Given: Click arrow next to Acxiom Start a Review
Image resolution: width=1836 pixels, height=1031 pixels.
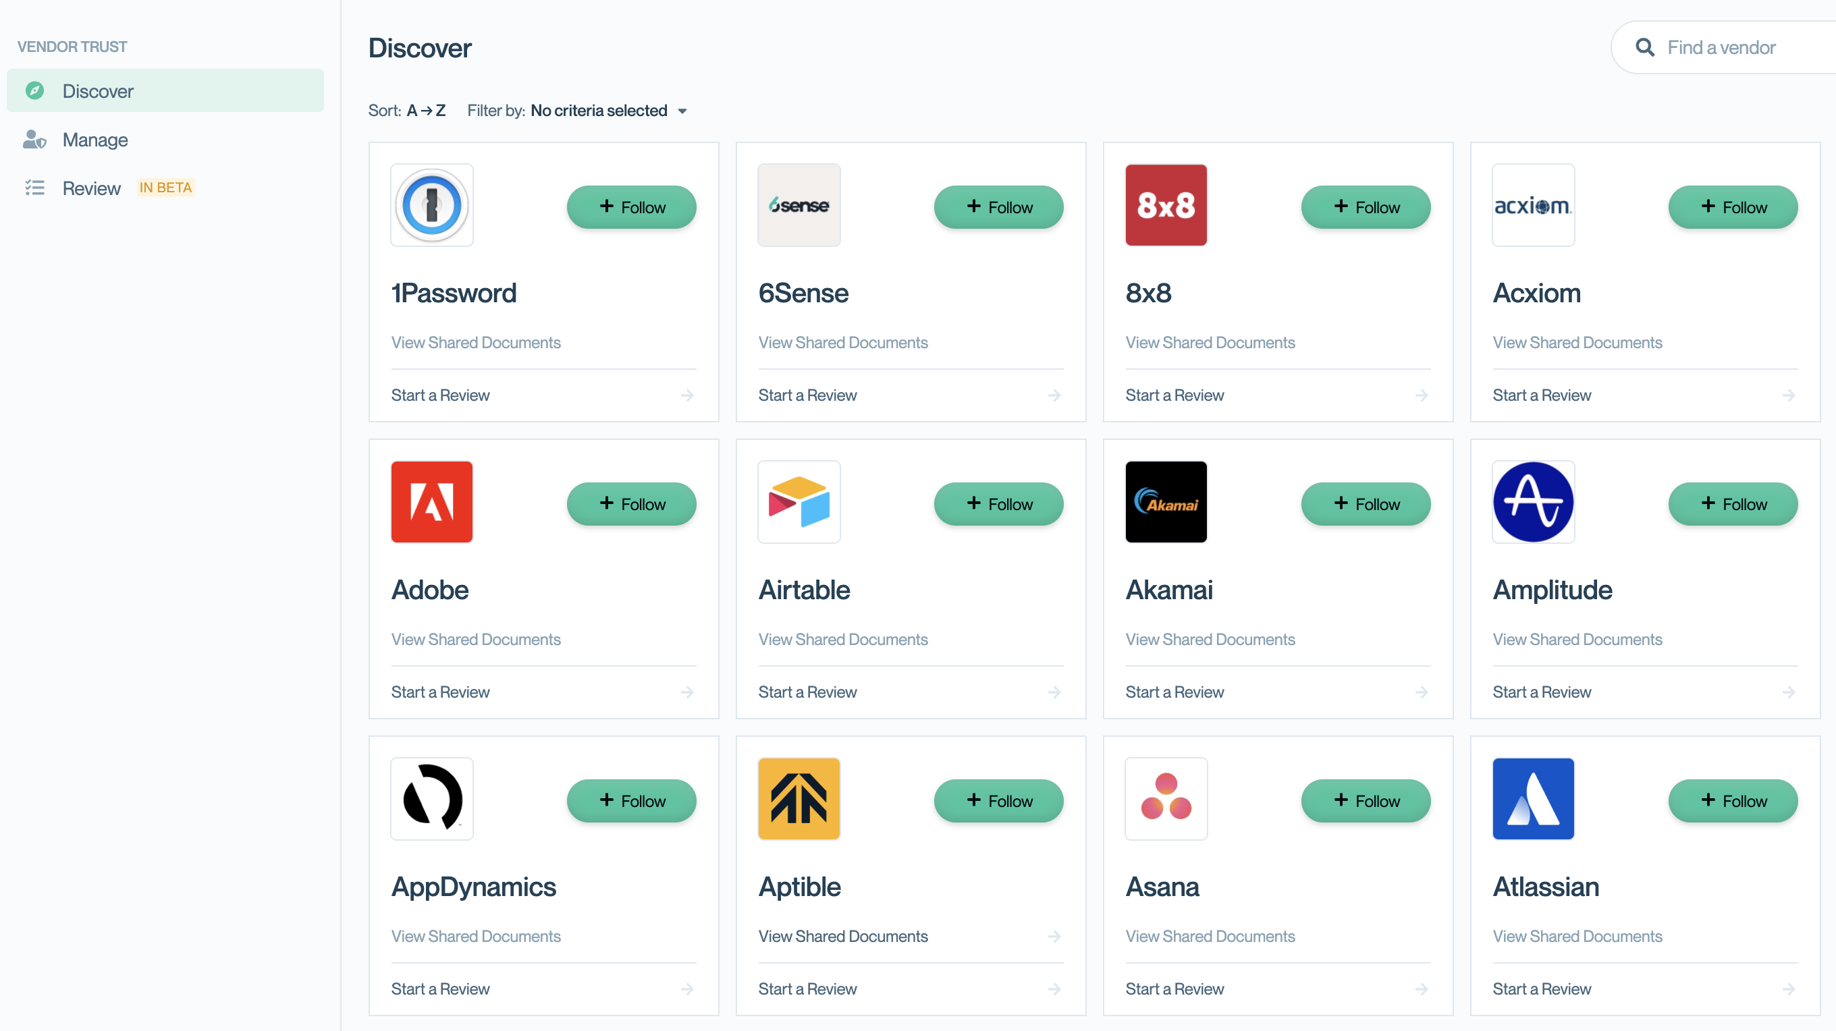Looking at the screenshot, I should point(1788,395).
